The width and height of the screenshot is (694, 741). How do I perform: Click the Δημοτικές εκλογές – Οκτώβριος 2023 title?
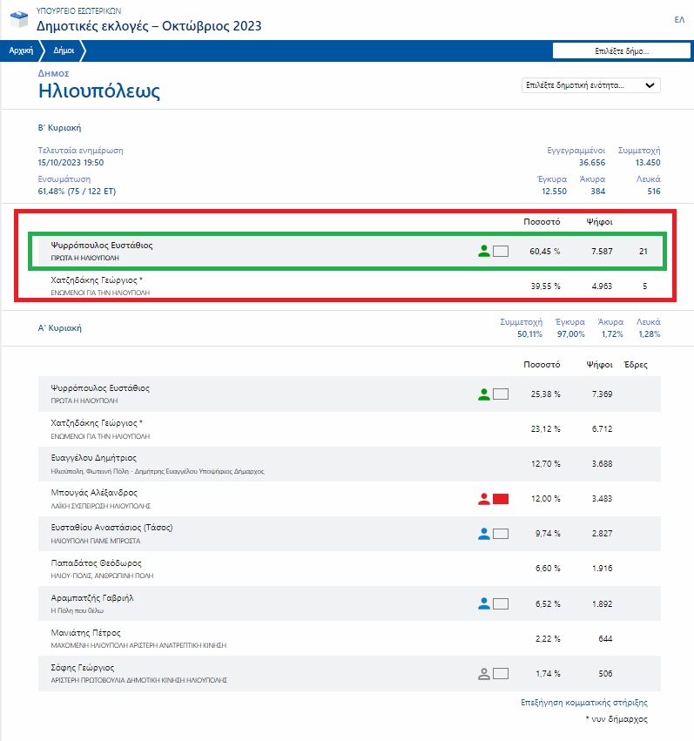click(149, 26)
